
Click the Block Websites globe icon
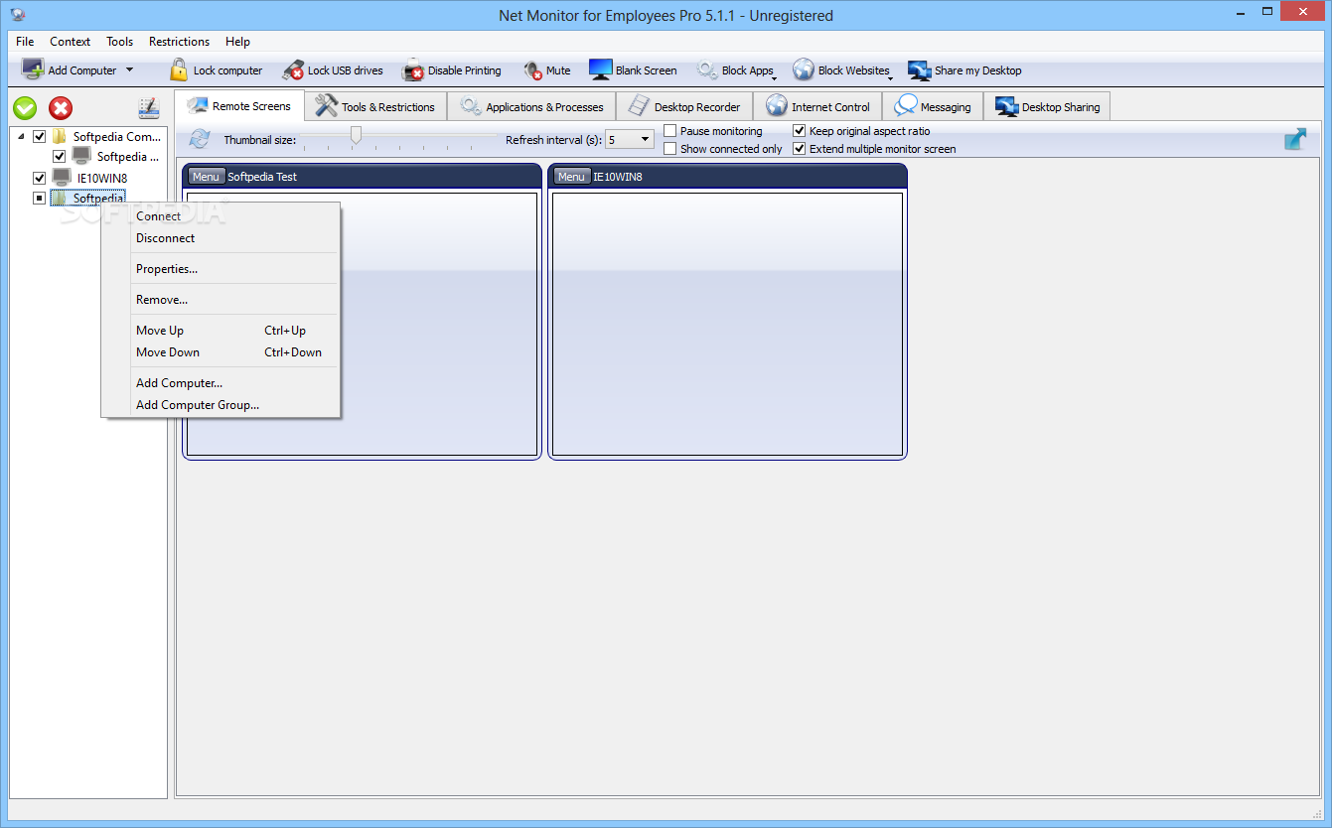[x=804, y=69]
